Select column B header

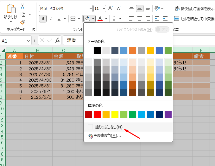tap(38, 50)
